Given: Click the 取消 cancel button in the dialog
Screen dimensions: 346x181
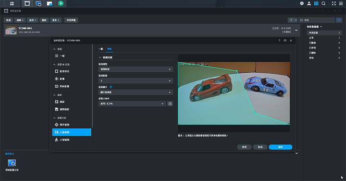Looking at the screenshot, I should coord(260,147).
